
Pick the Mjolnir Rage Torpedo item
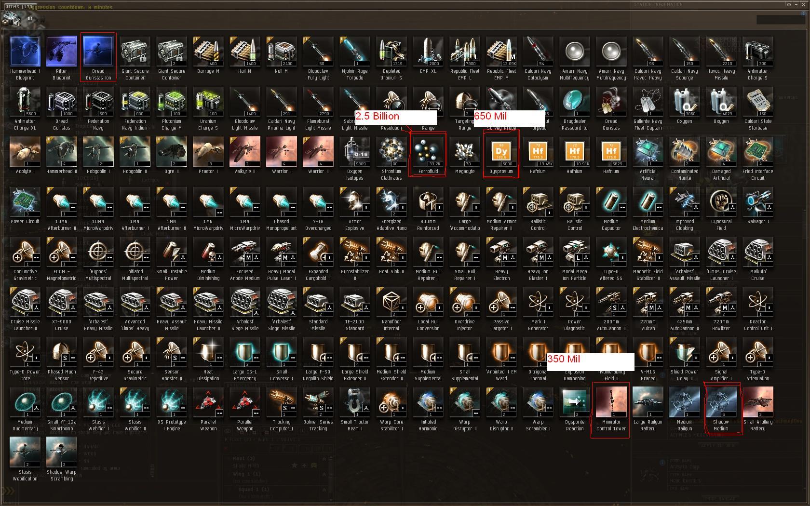point(355,58)
